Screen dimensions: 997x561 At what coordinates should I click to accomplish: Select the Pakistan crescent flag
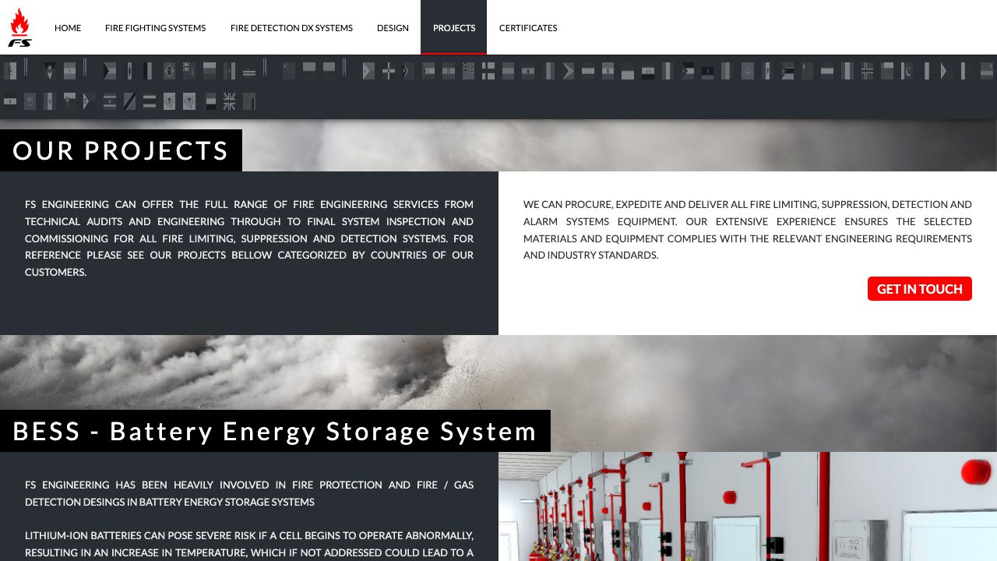point(907,71)
